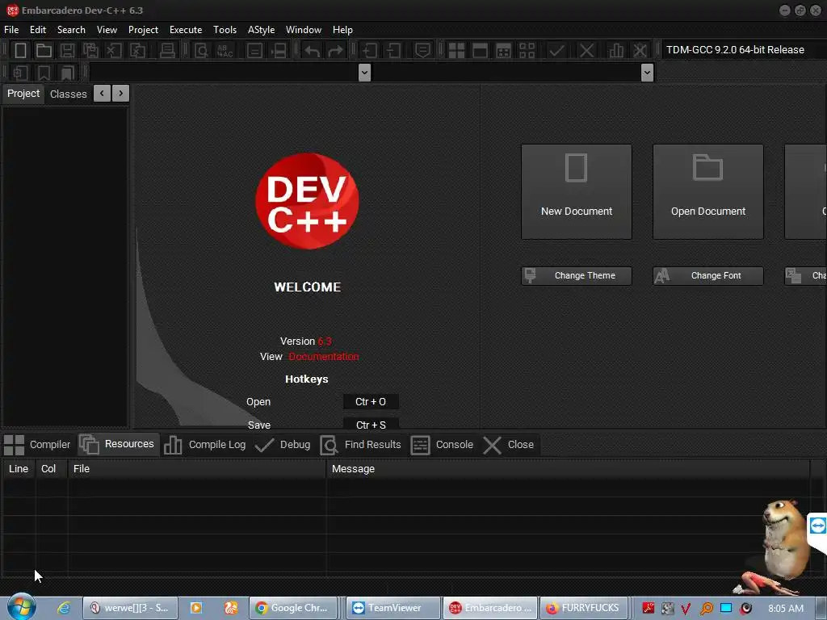Viewport: 827px width, 620px height.
Task: Click the Line column header
Action: pyautogui.click(x=19, y=469)
